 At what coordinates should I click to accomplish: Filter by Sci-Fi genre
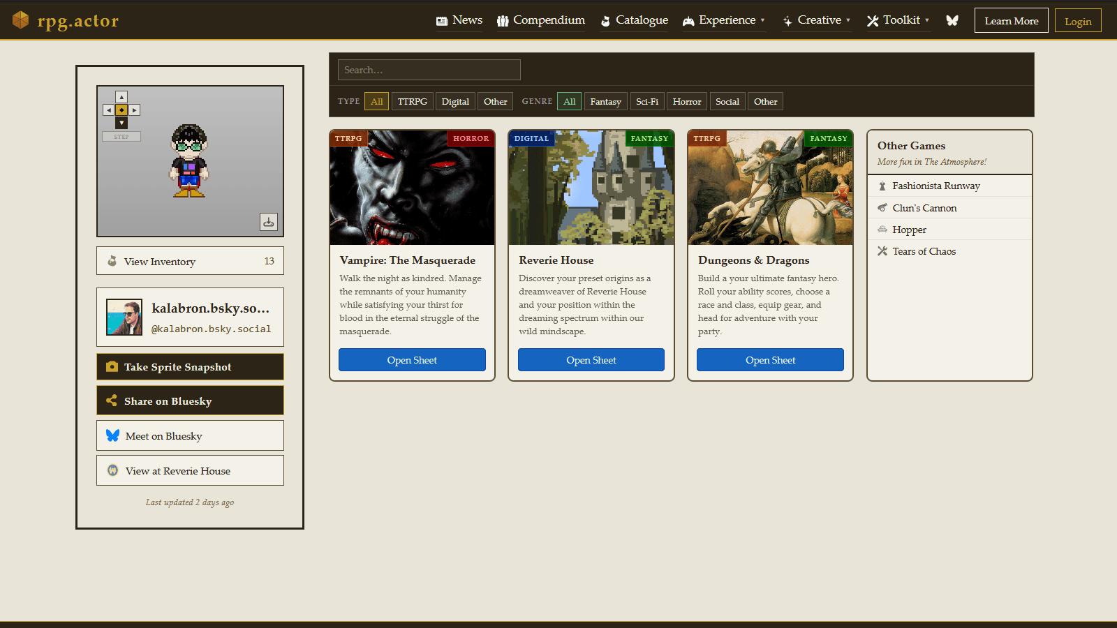click(647, 101)
